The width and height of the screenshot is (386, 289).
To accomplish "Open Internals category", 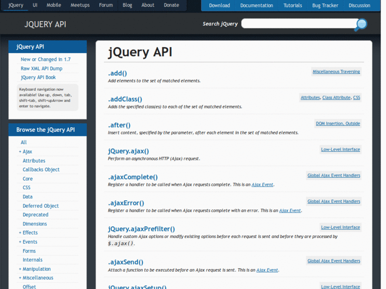I will pyautogui.click(x=32, y=260).
